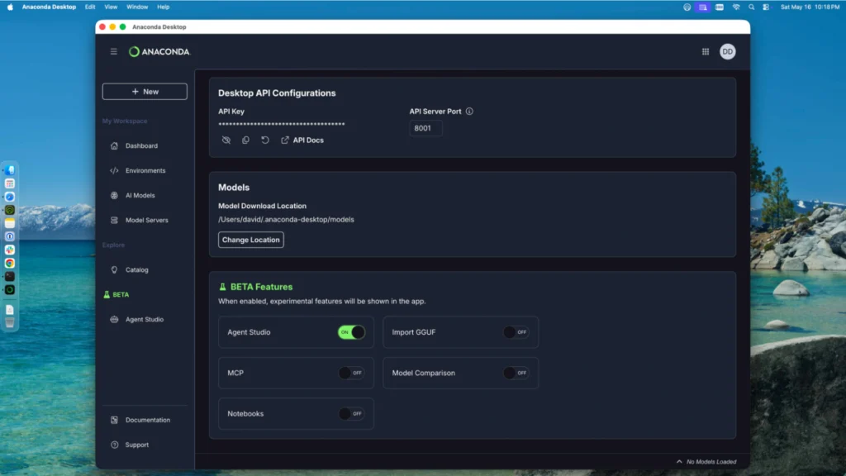Open the app grid launcher icon

[706, 52]
